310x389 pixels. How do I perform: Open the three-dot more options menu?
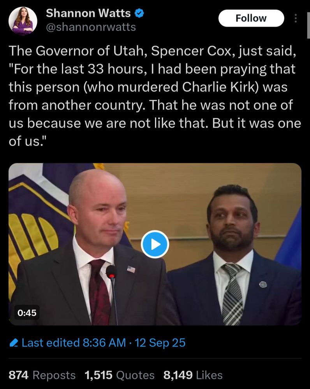click(295, 18)
